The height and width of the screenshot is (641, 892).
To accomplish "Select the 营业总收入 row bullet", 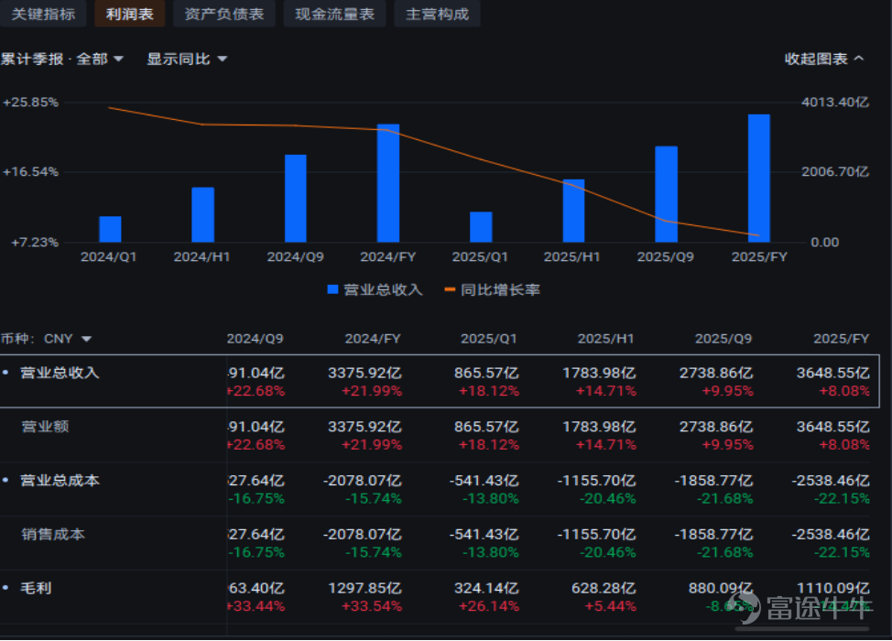I will coord(5,373).
